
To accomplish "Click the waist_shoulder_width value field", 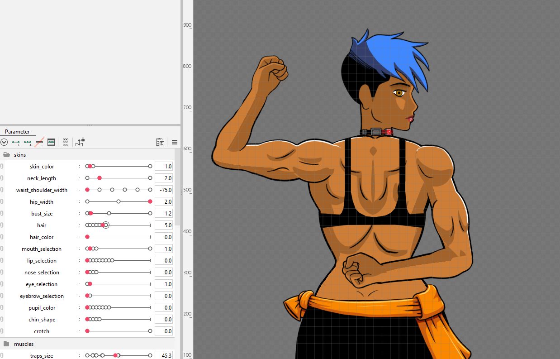I will click(163, 190).
